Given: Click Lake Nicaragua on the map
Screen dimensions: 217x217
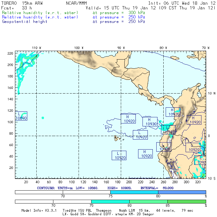Looking at the screenshot, I should 140,87.
